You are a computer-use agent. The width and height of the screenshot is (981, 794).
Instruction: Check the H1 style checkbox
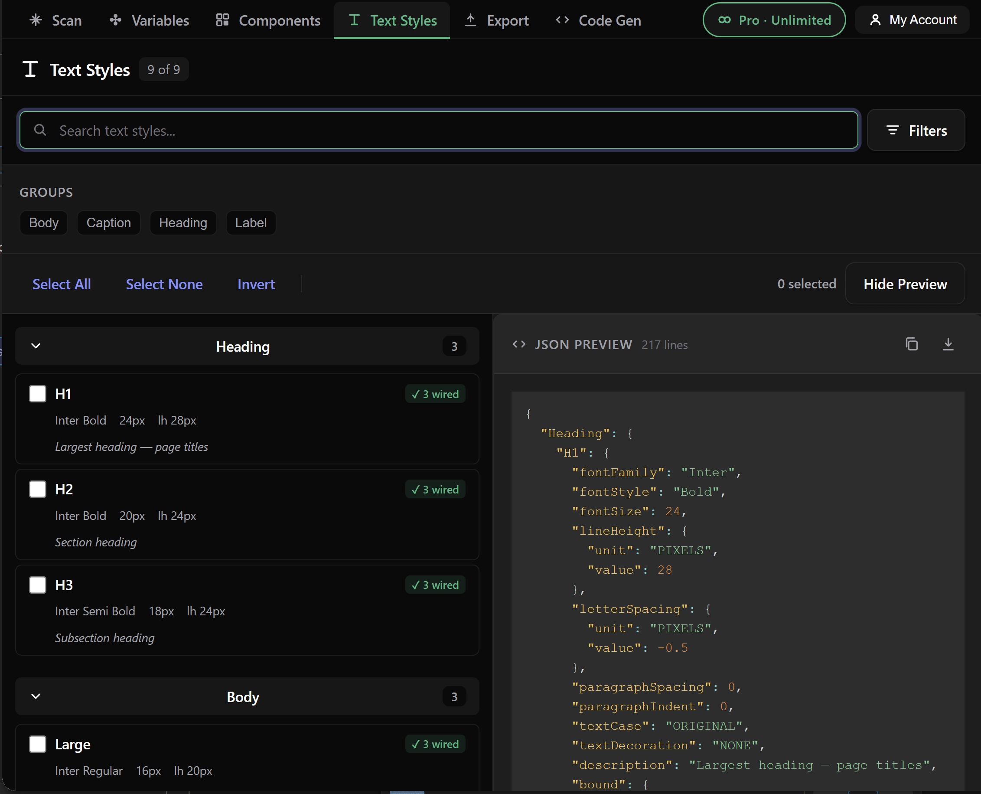point(37,393)
